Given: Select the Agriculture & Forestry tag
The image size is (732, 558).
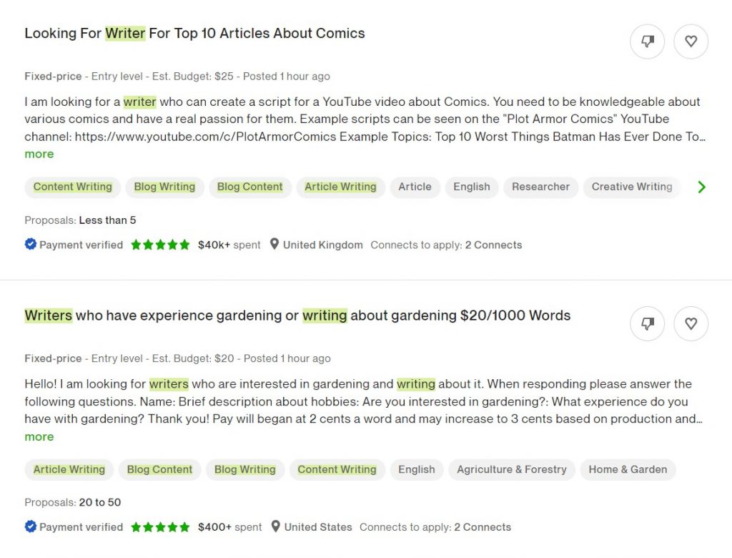Looking at the screenshot, I should (511, 469).
